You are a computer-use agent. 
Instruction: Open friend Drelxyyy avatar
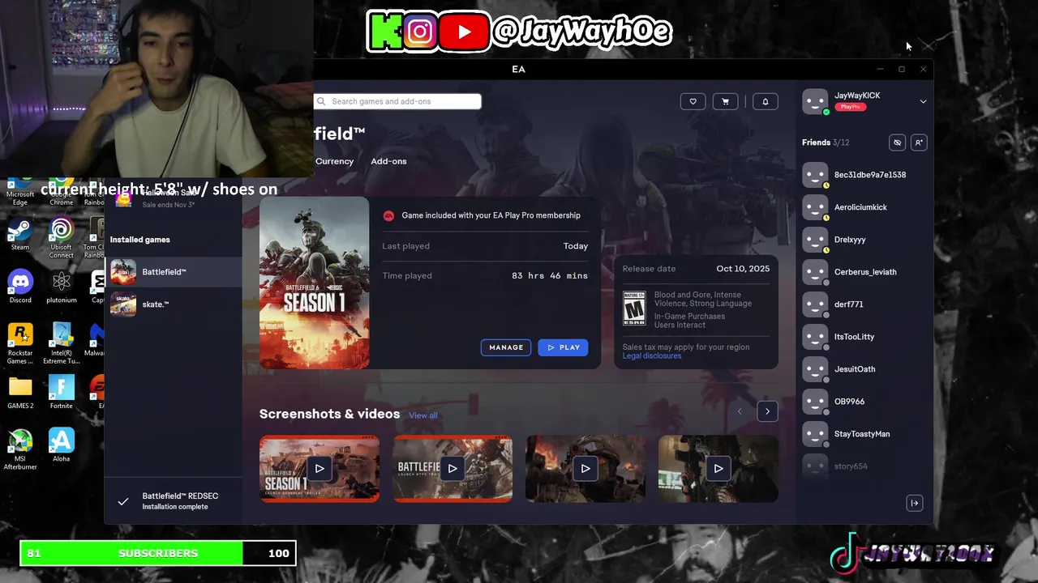coord(815,240)
